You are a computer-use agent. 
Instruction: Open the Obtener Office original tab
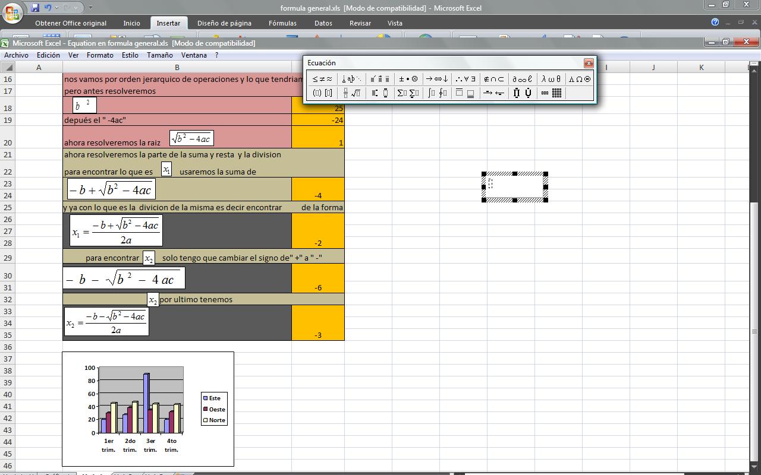point(71,23)
